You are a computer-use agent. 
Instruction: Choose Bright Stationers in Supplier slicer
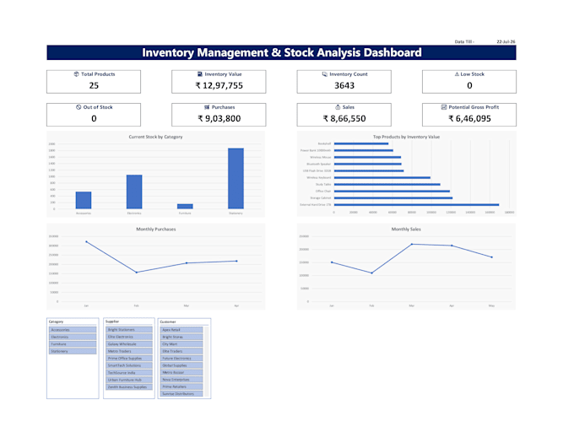129,330
